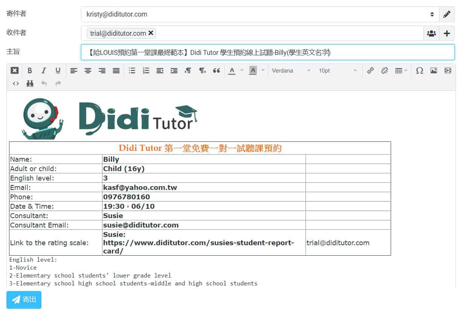The height and width of the screenshot is (311, 460).
Task: Send the email with the 寄出 button
Action: [24, 300]
